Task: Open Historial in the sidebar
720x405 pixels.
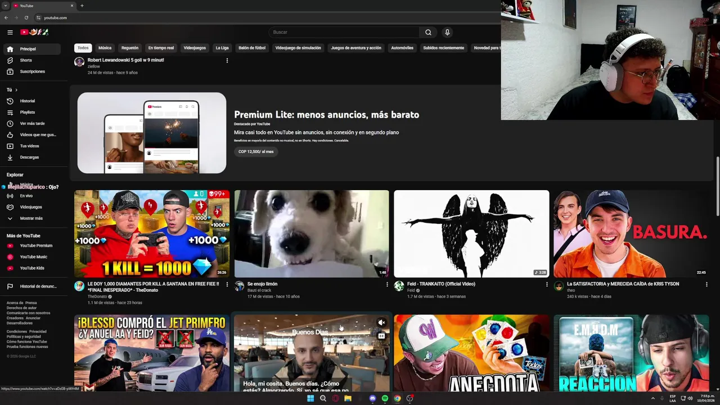Action: (x=31, y=101)
